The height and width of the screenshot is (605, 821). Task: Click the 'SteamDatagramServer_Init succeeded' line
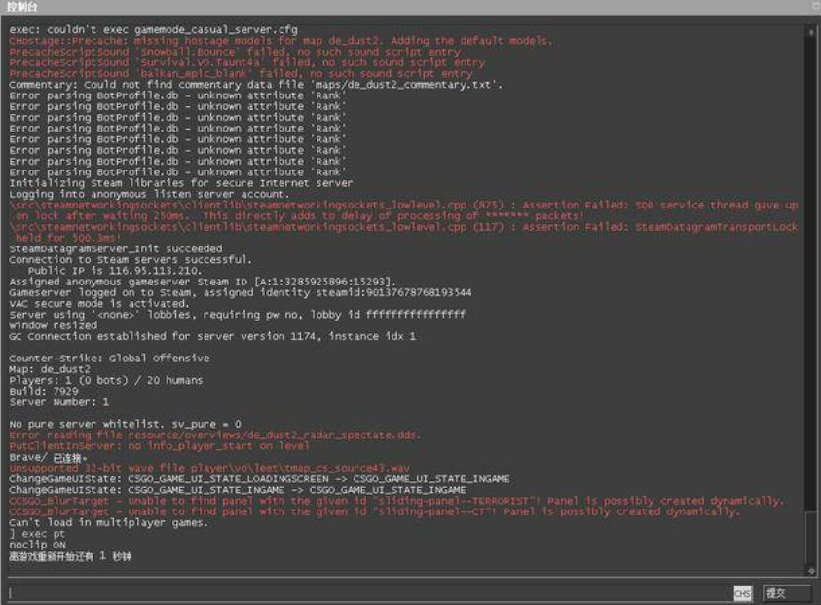[x=115, y=248]
